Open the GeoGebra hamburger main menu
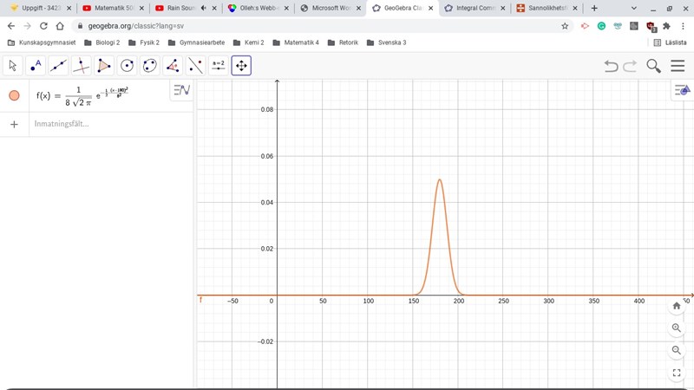This screenshot has height=390, width=694. (x=678, y=66)
